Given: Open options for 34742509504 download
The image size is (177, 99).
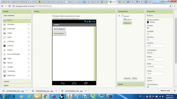Looking at the screenshot, I should tap(27, 91).
